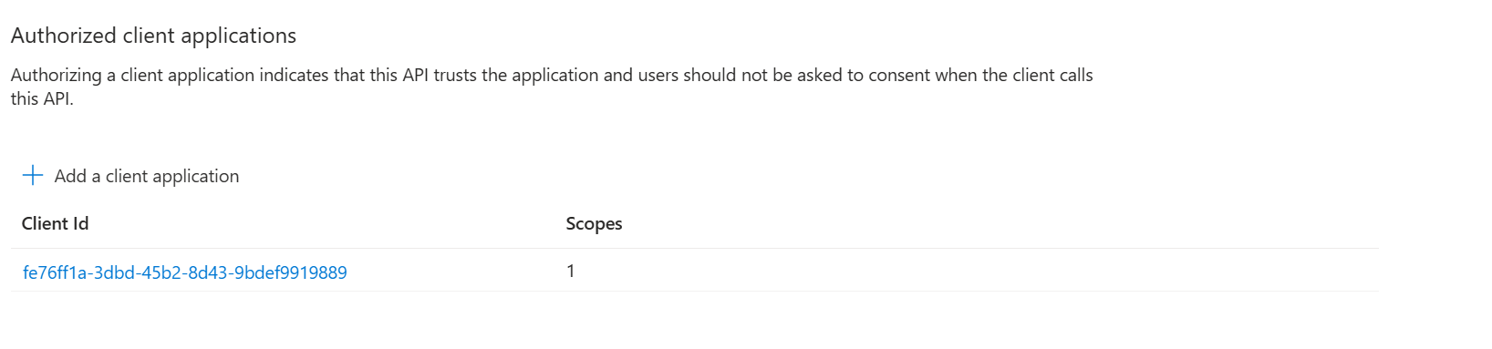Select the Add a client application link text
The image size is (1492, 349).
(147, 176)
